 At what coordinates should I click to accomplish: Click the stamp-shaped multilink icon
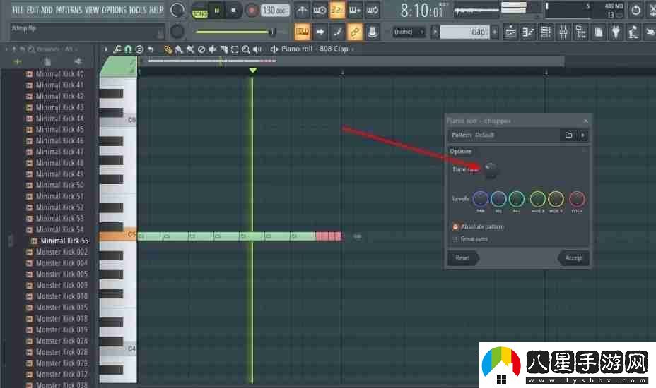(373, 32)
